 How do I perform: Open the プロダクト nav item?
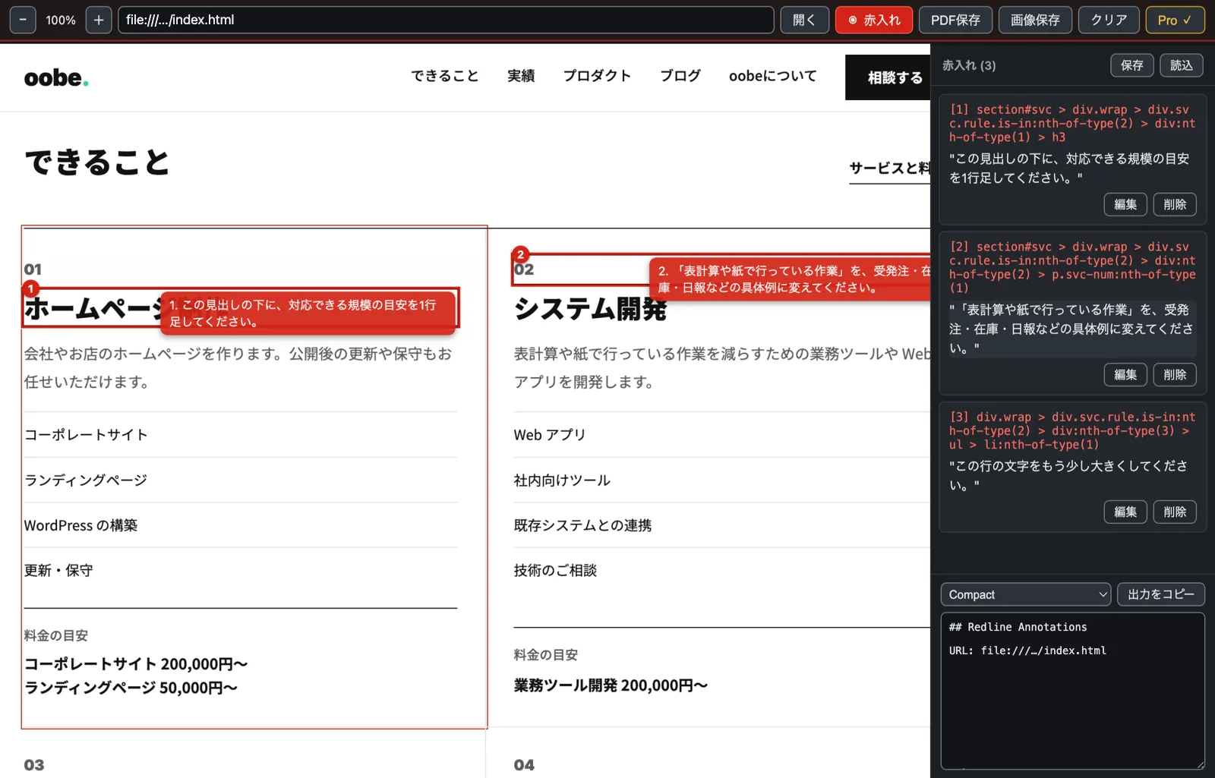pyautogui.click(x=597, y=76)
